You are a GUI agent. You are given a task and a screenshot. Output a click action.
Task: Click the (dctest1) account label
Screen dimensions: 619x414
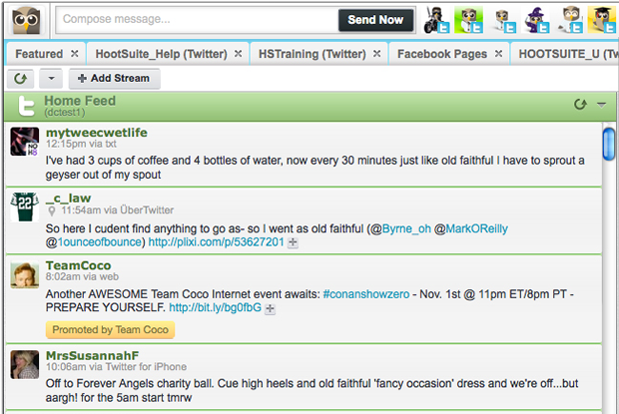point(65,113)
